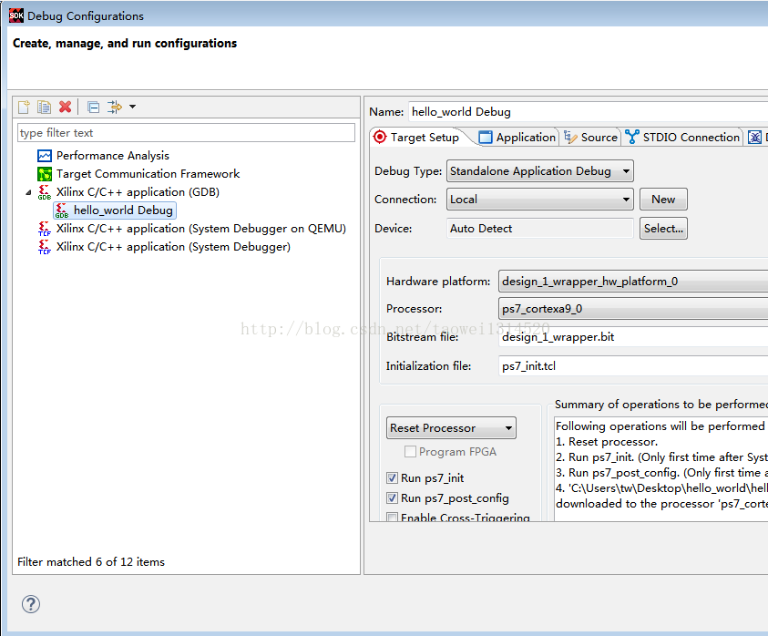This screenshot has width=768, height=636.
Task: Uncheck Run ps7_init
Action: pos(393,477)
